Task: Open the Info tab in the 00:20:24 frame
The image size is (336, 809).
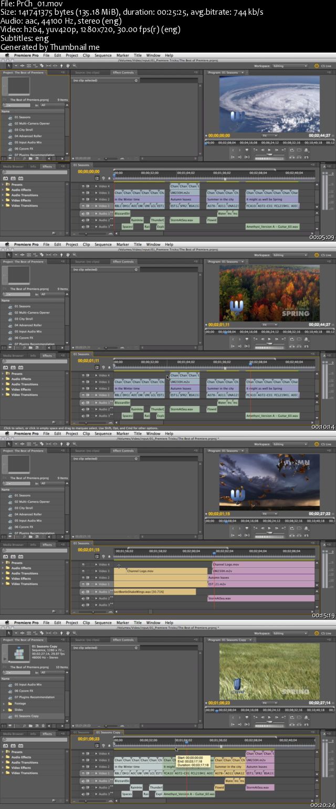Action: (x=33, y=734)
